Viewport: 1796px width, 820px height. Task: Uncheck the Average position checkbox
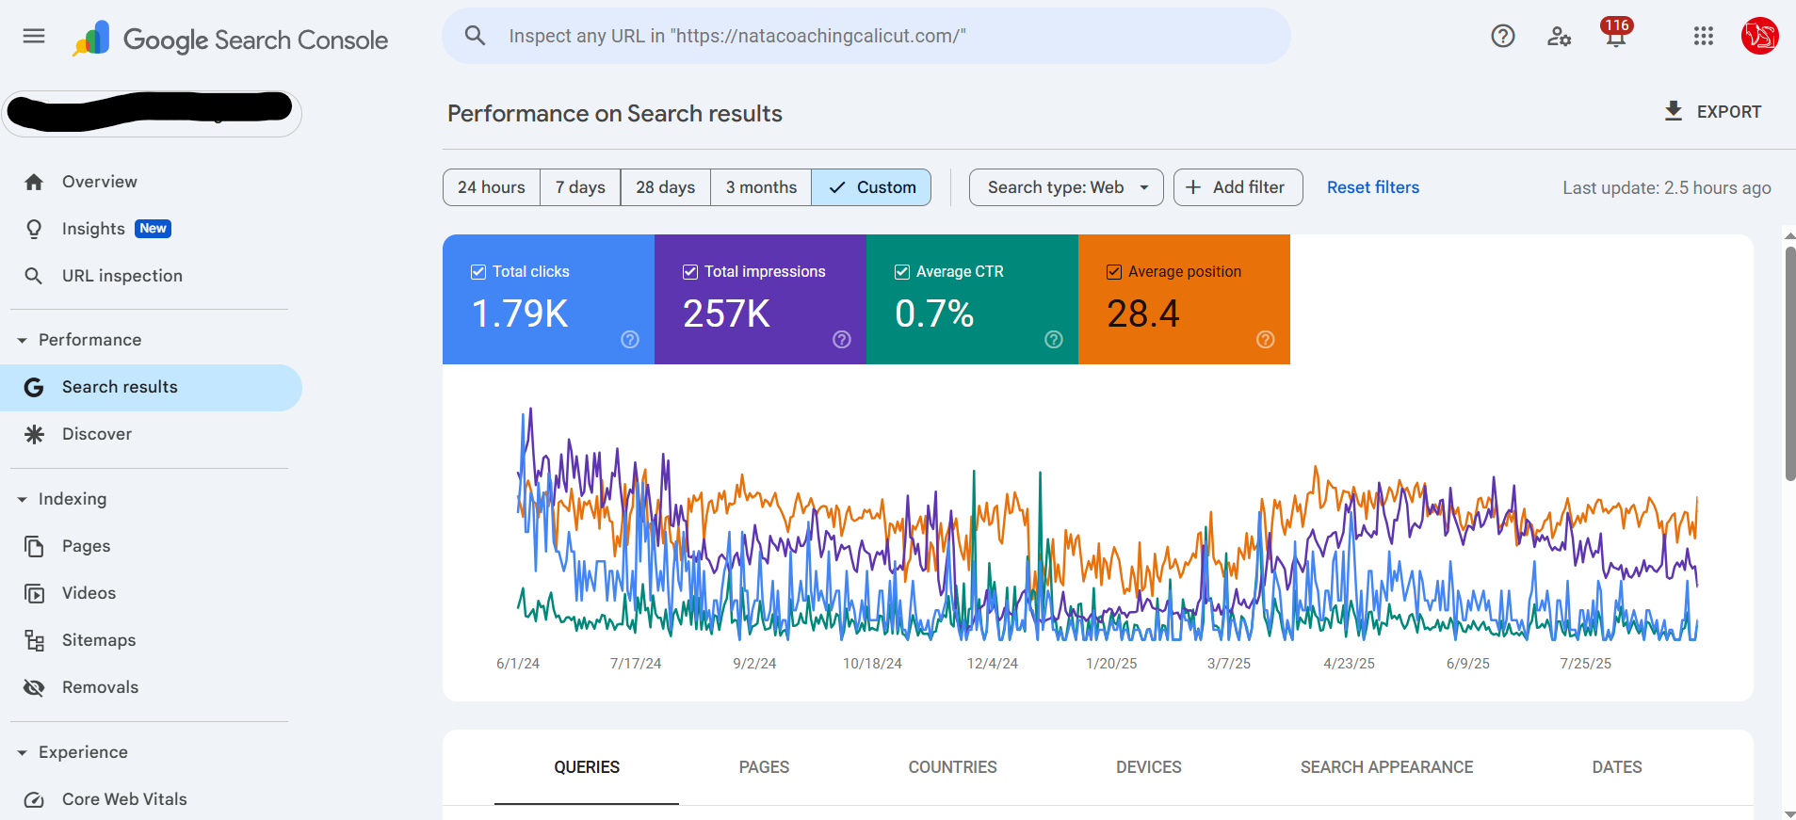click(1114, 271)
